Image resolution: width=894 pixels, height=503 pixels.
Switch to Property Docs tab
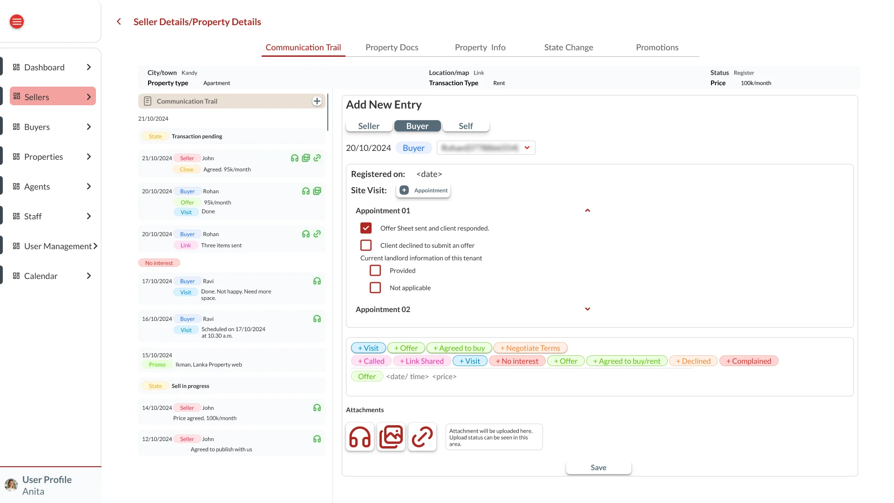392,48
